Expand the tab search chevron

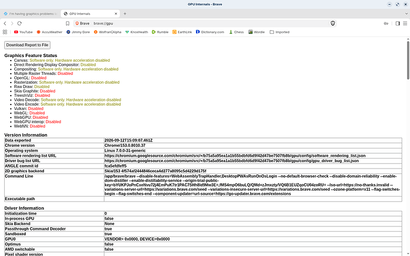coord(406,14)
